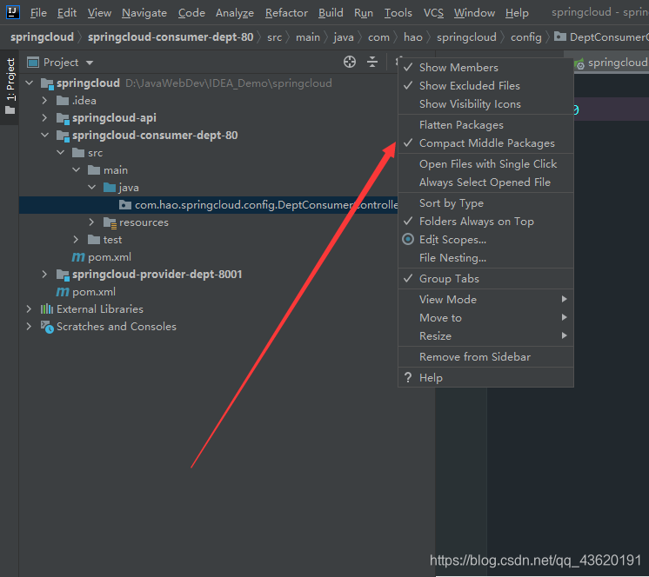Expand the resources folder

(92, 222)
